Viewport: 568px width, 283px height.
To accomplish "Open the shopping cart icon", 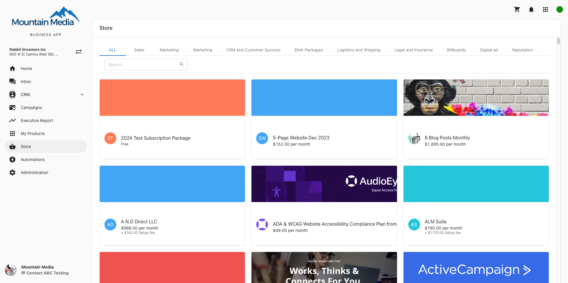I will pyautogui.click(x=517, y=9).
